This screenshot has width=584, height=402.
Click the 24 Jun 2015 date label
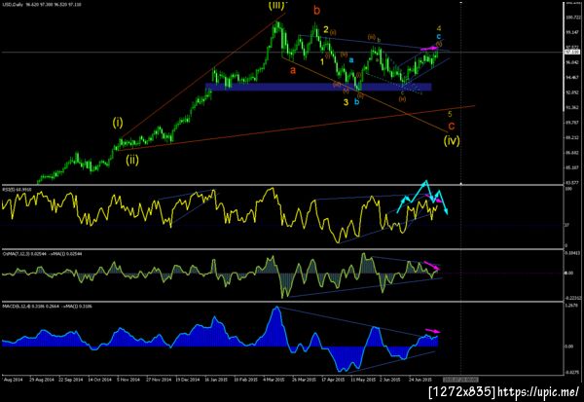click(x=420, y=380)
